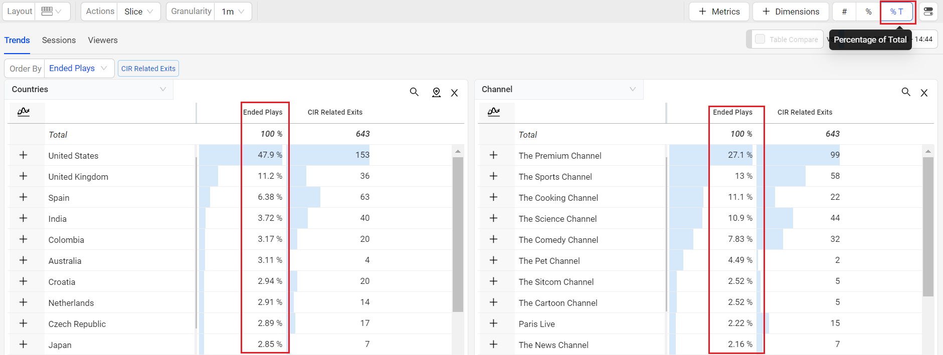Enable the Table Compare checkbox
Image resolution: width=943 pixels, height=355 pixels.
760,39
